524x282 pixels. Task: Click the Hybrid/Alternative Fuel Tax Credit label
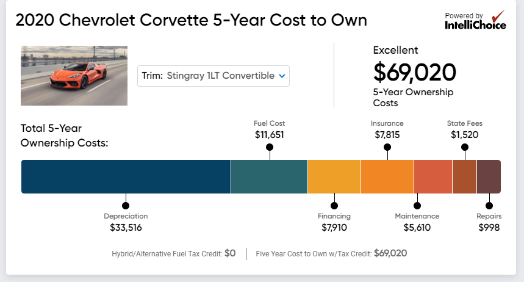click(167, 253)
